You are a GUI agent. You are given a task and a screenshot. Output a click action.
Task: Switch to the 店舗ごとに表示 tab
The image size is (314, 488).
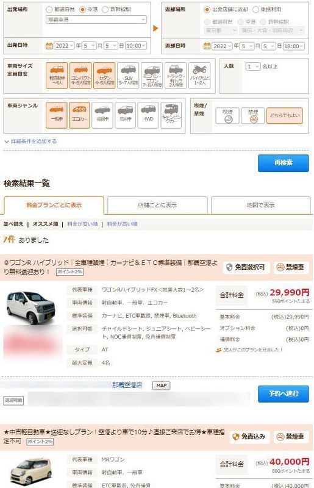(157, 205)
